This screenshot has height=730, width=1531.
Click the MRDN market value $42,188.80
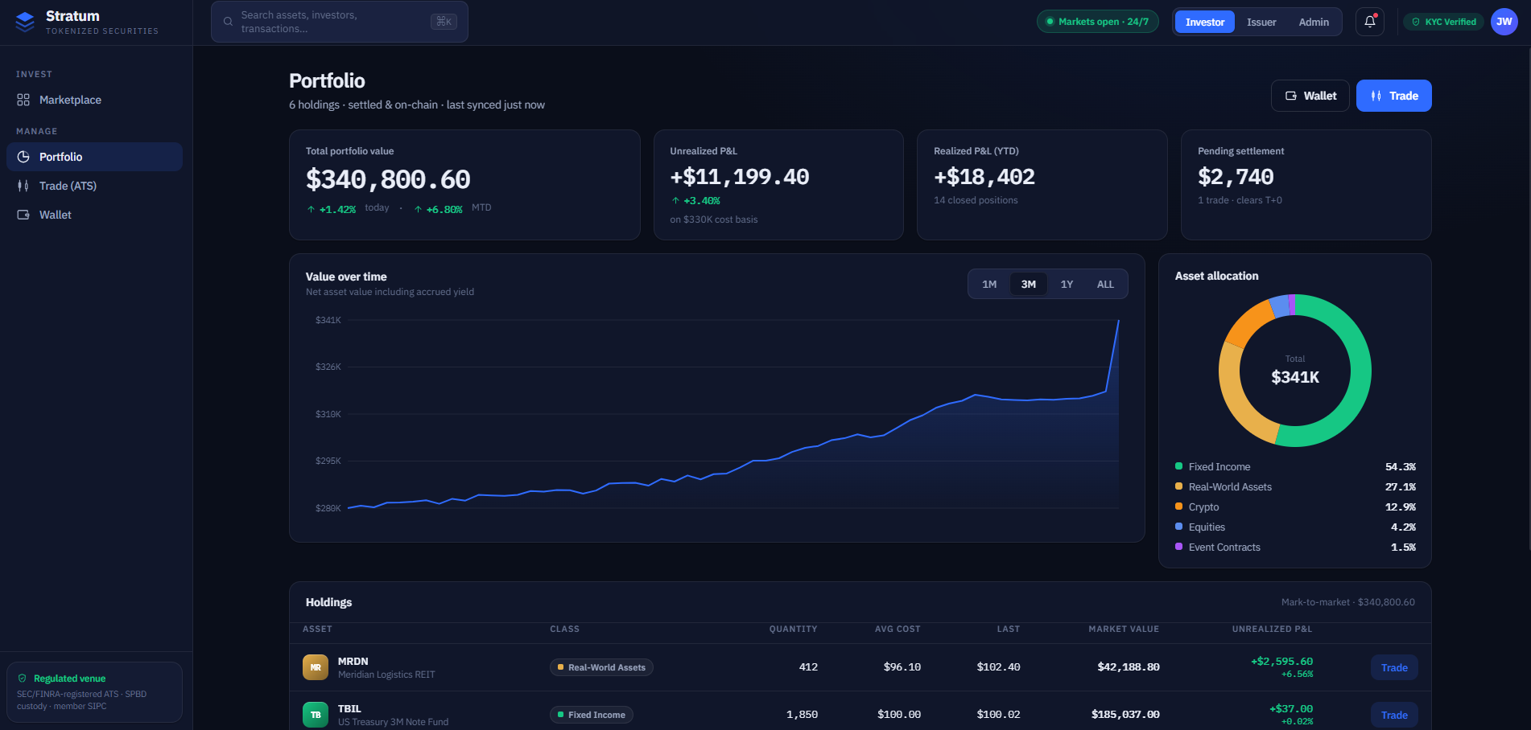(x=1129, y=667)
